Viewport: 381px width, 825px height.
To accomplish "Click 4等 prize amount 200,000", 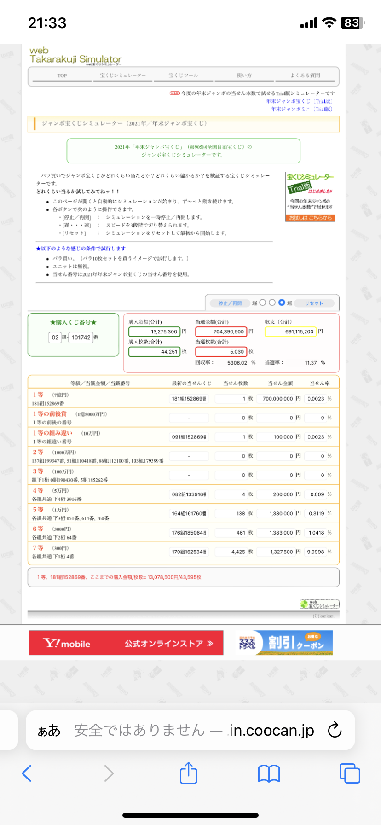I will click(276, 494).
